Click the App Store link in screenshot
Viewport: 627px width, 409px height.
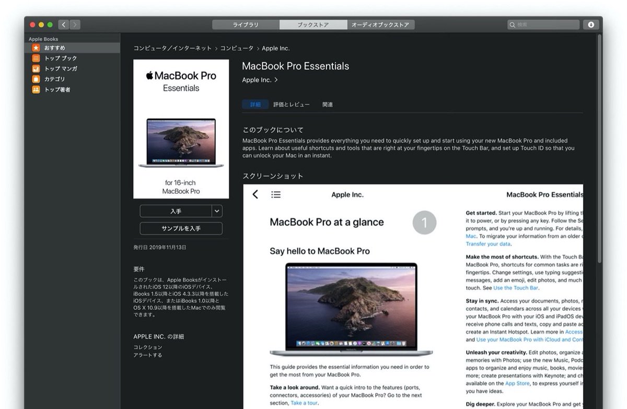point(517,383)
